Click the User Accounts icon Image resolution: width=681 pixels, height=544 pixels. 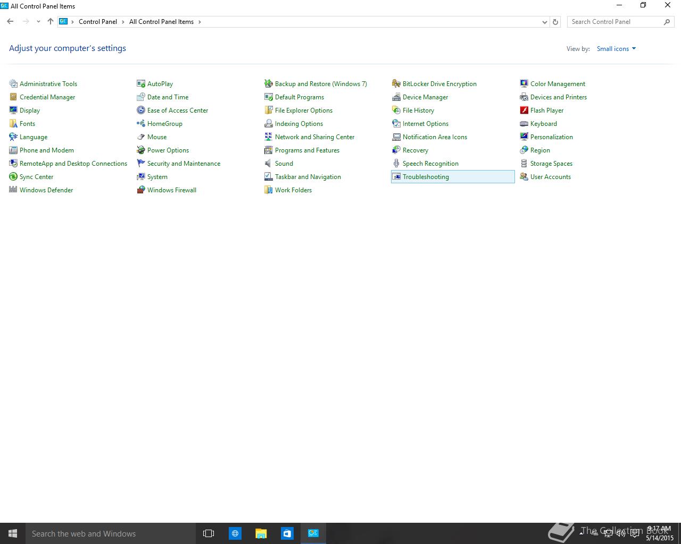(x=524, y=176)
